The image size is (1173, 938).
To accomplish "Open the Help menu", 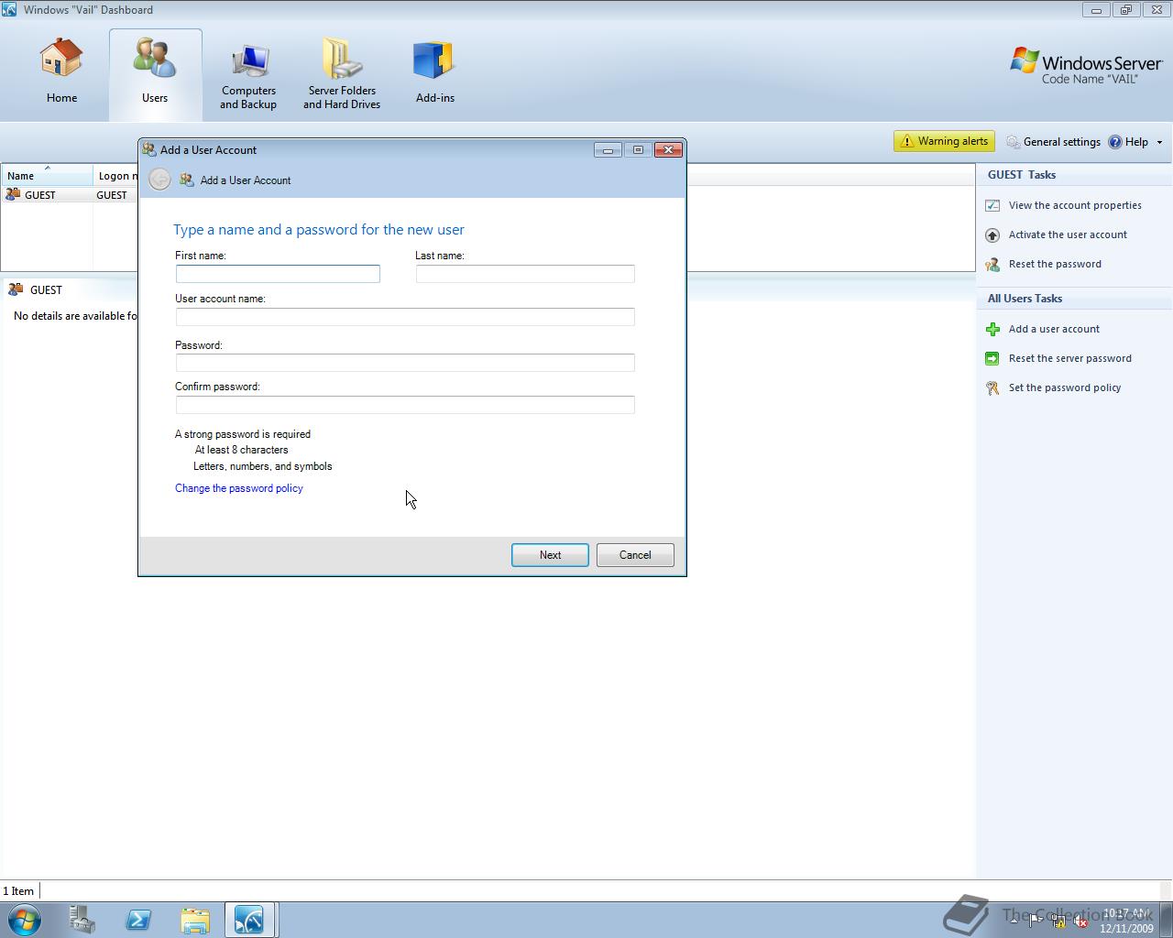I will [x=1128, y=142].
